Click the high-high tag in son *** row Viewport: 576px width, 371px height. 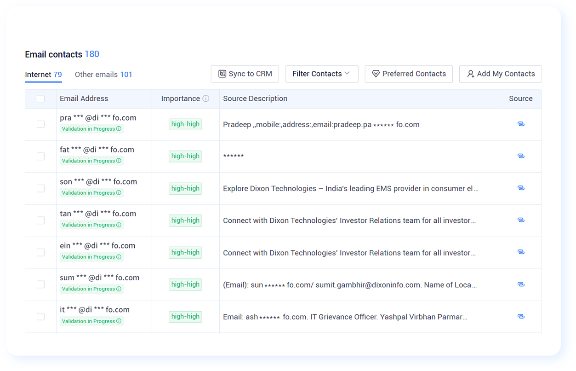coord(185,188)
